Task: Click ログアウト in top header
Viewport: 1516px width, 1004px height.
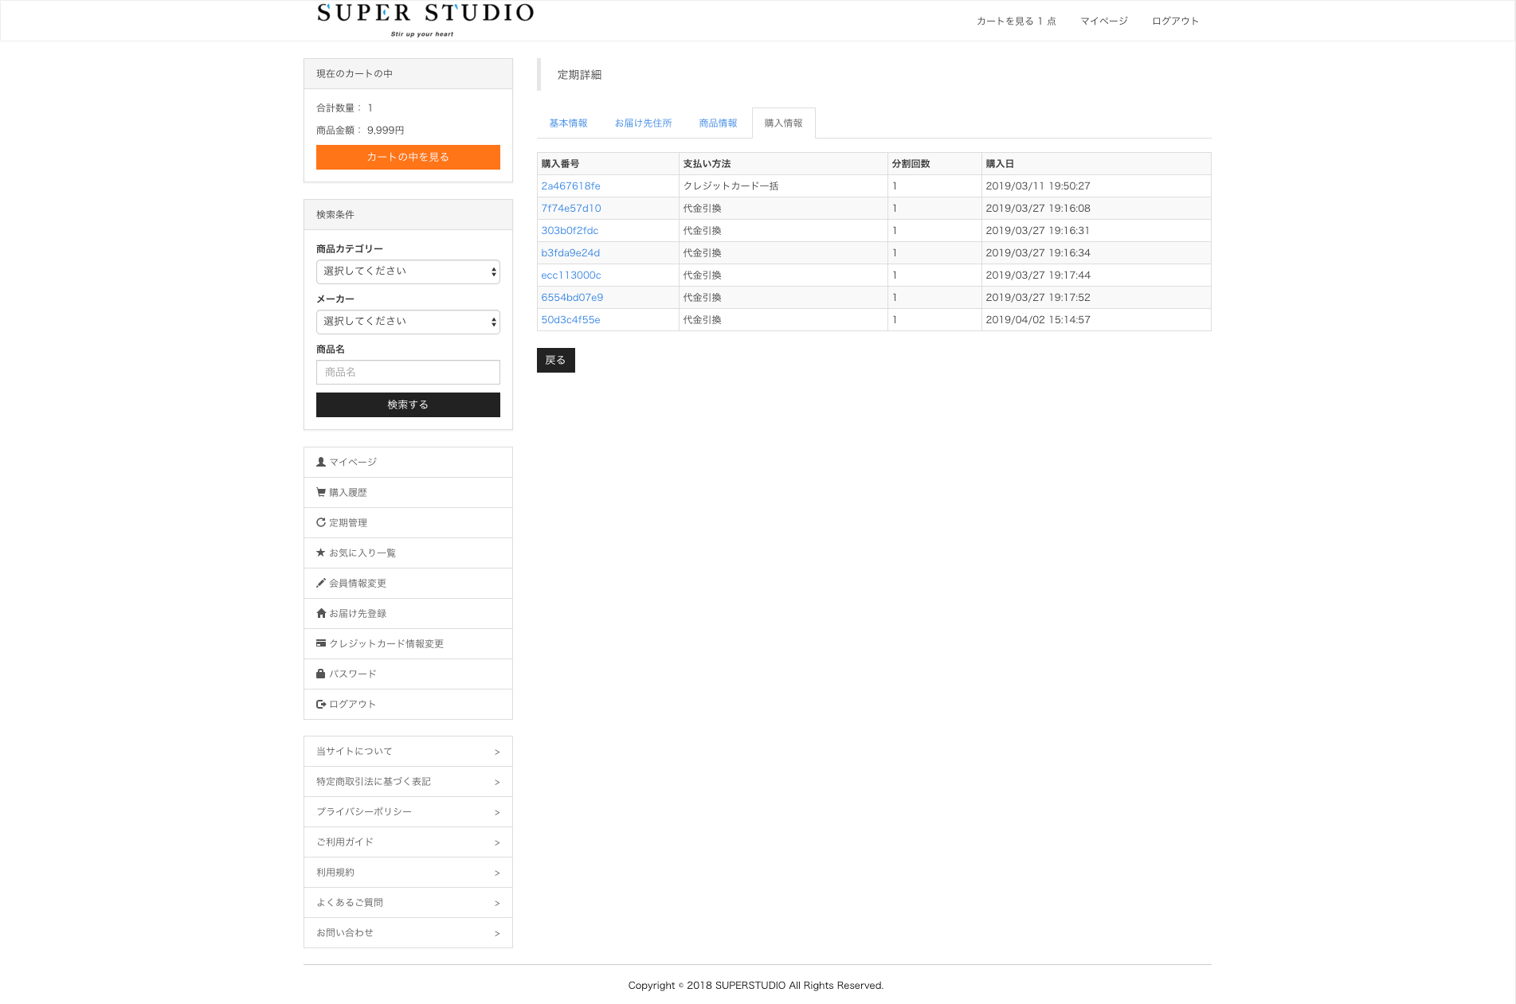Action: click(x=1175, y=21)
